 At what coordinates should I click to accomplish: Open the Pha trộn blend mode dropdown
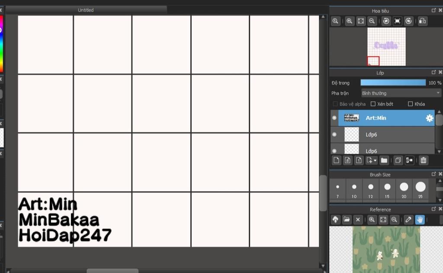point(401,93)
